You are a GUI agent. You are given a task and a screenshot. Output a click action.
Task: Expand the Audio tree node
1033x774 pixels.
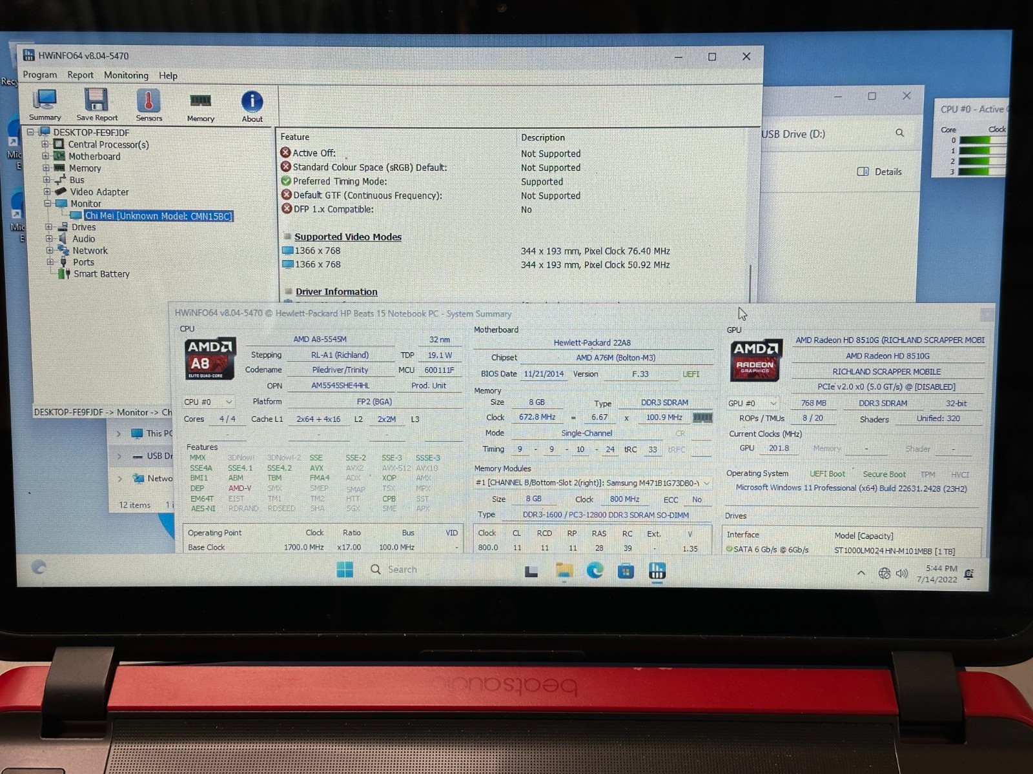point(49,239)
